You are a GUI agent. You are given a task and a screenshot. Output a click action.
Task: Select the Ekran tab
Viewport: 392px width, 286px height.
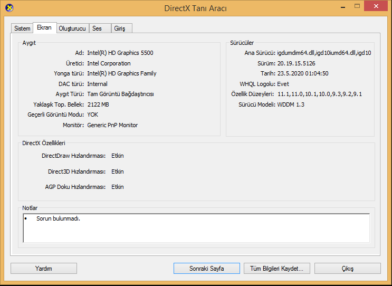pyautogui.click(x=44, y=27)
